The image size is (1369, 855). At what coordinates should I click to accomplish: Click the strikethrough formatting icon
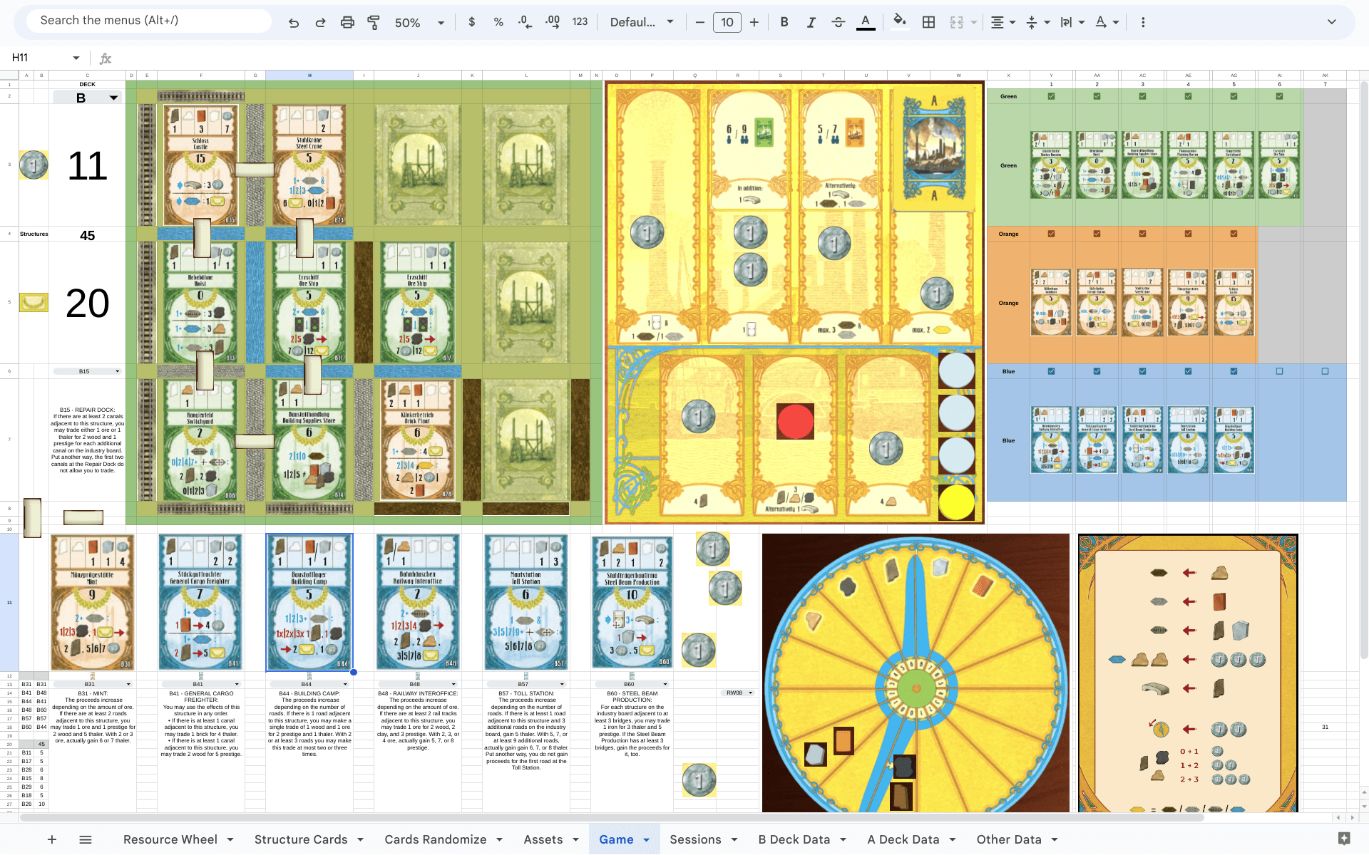coord(838,22)
